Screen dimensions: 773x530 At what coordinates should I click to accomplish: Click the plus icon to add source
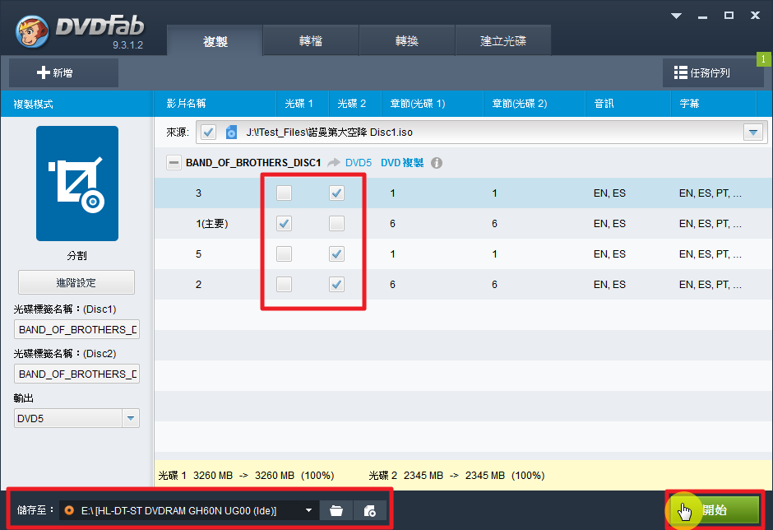point(44,72)
